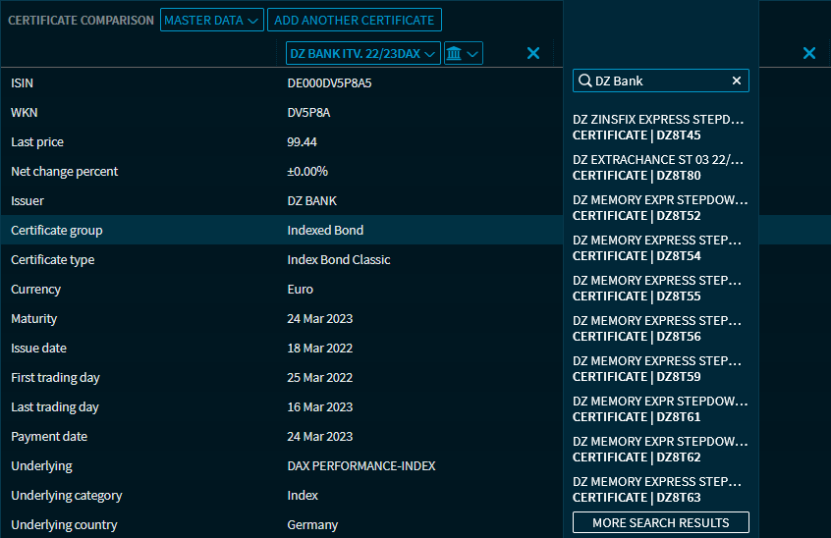831x538 pixels.
Task: Click into the DZ Bank search field
Action: tap(660, 81)
